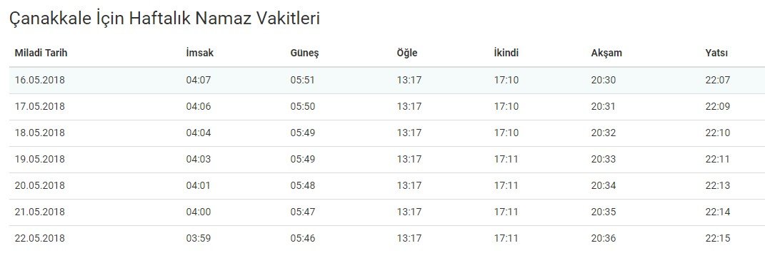The width and height of the screenshot is (765, 263).
Task: Click the 20:36 Akşam time
Action: (604, 238)
